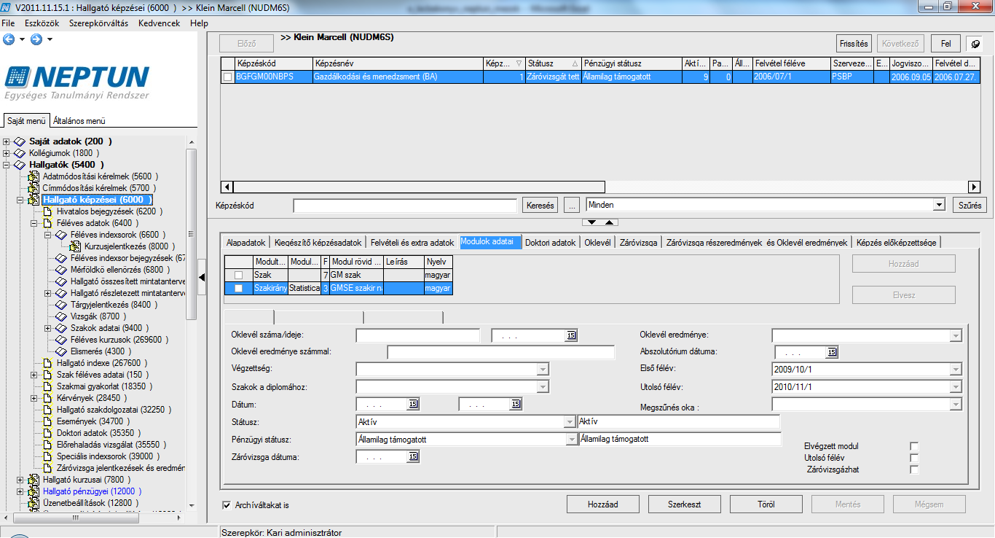
Task: Click the Kollégiumok (1800) icon
Action: pyautogui.click(x=20, y=153)
